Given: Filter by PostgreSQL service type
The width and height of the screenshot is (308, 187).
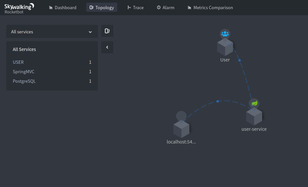Looking at the screenshot, I should (x=24, y=81).
